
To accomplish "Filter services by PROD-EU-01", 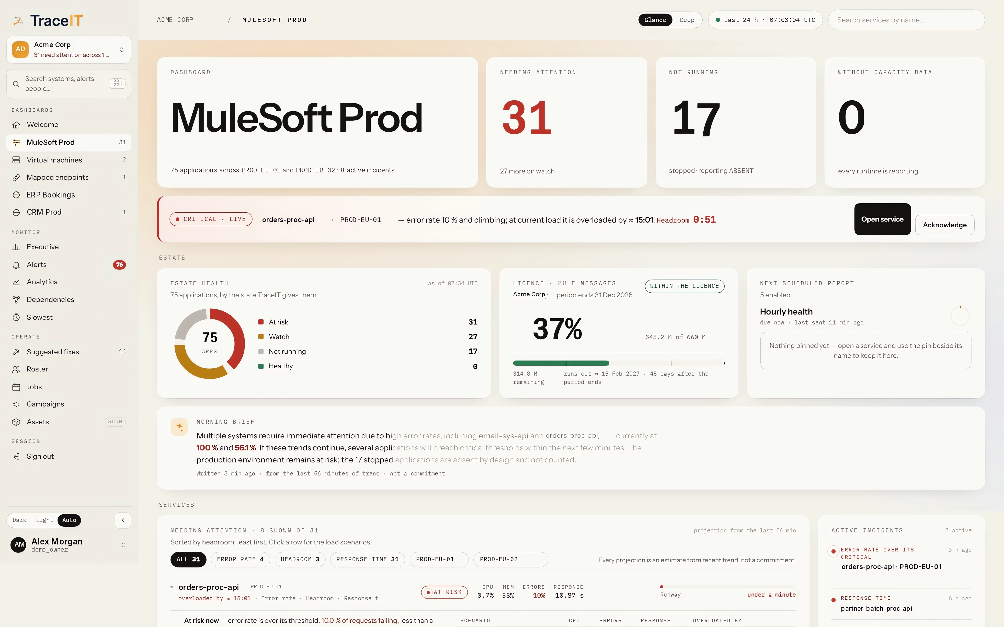I will coord(439,559).
